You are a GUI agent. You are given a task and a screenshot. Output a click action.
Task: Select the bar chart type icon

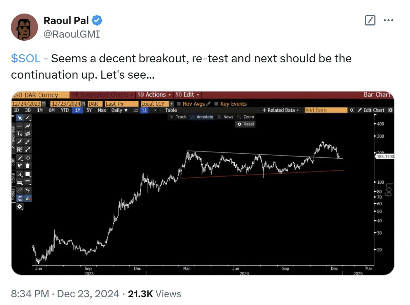(144, 110)
